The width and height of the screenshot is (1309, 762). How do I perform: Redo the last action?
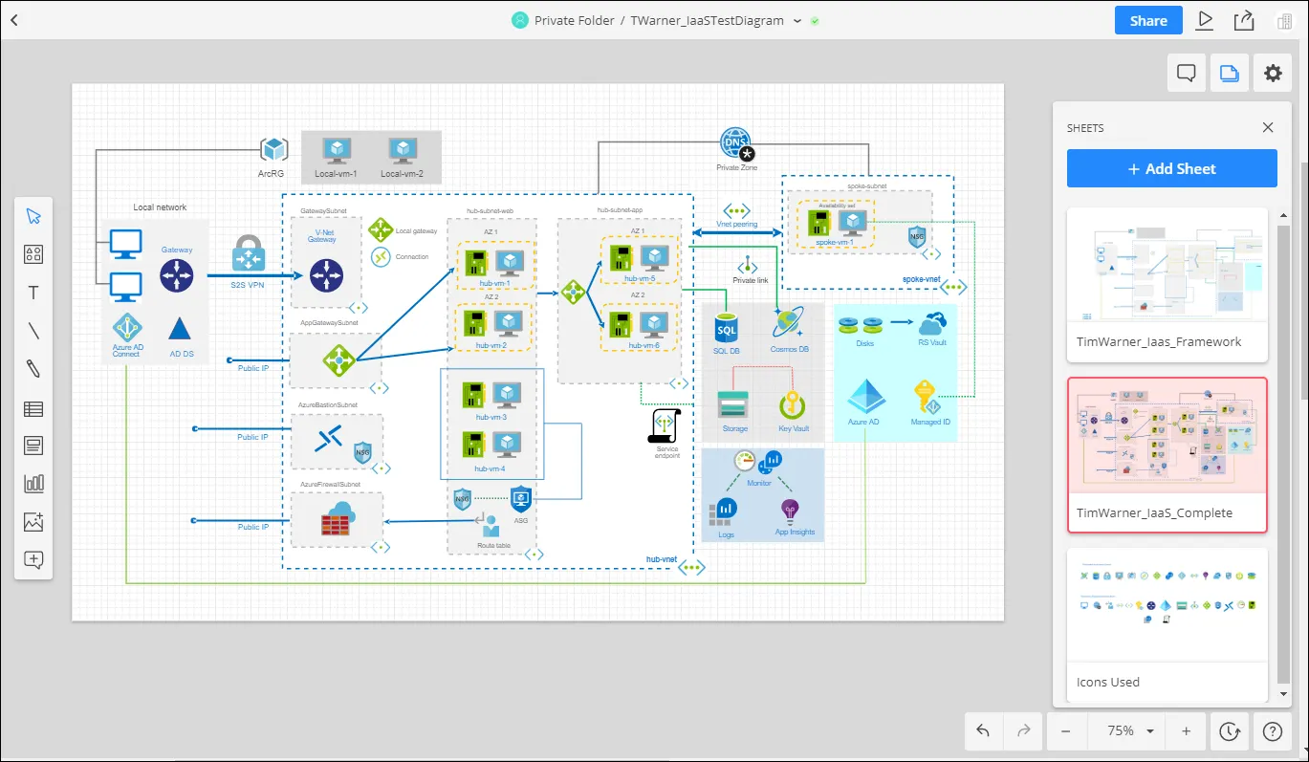point(1022,731)
